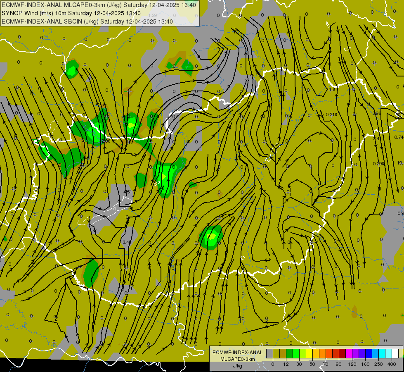Click the 12 tick label under the color scale
Image resolution: width=404 pixels, height=372 pixels.
[x=286, y=364]
